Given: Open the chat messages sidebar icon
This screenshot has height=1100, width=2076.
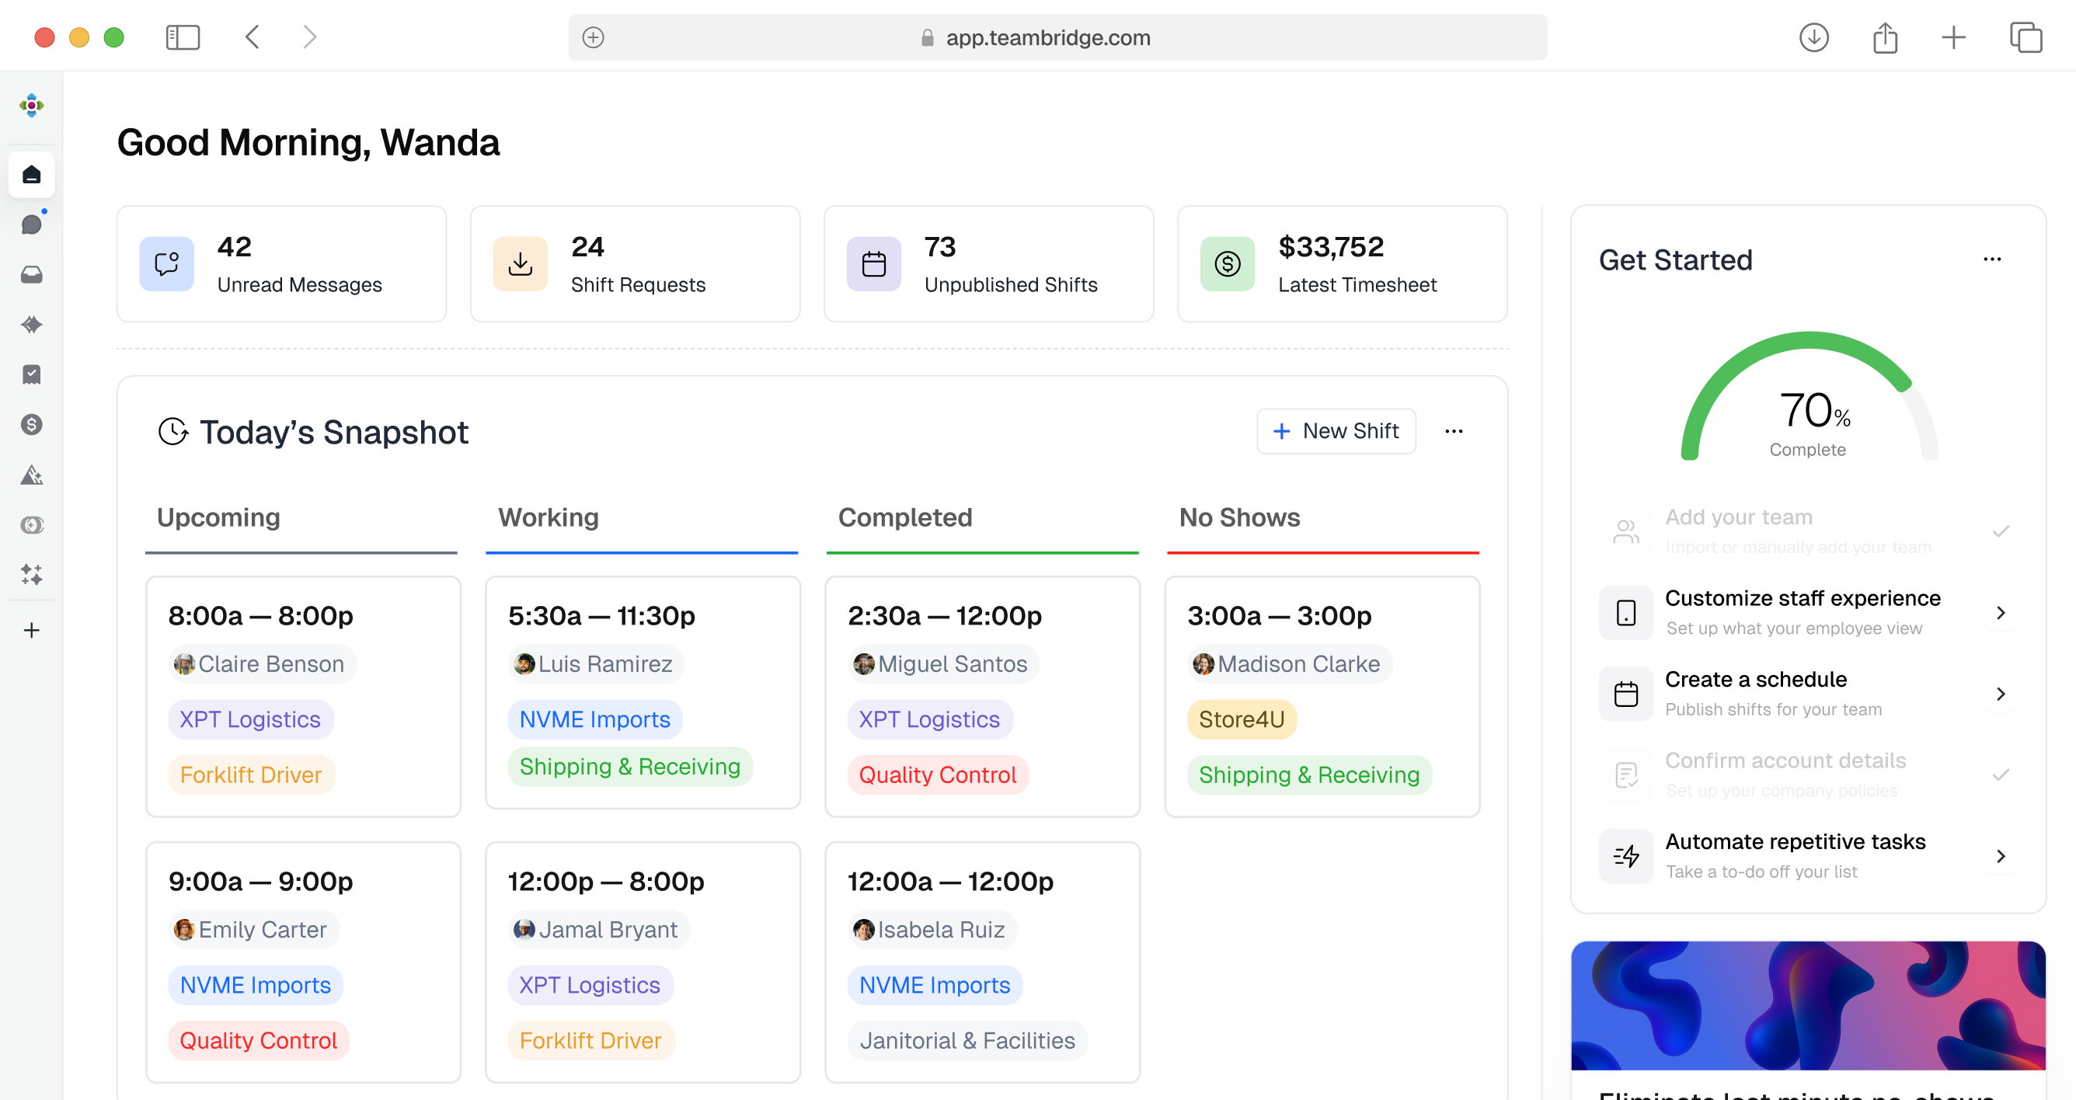Looking at the screenshot, I should pos(31,225).
